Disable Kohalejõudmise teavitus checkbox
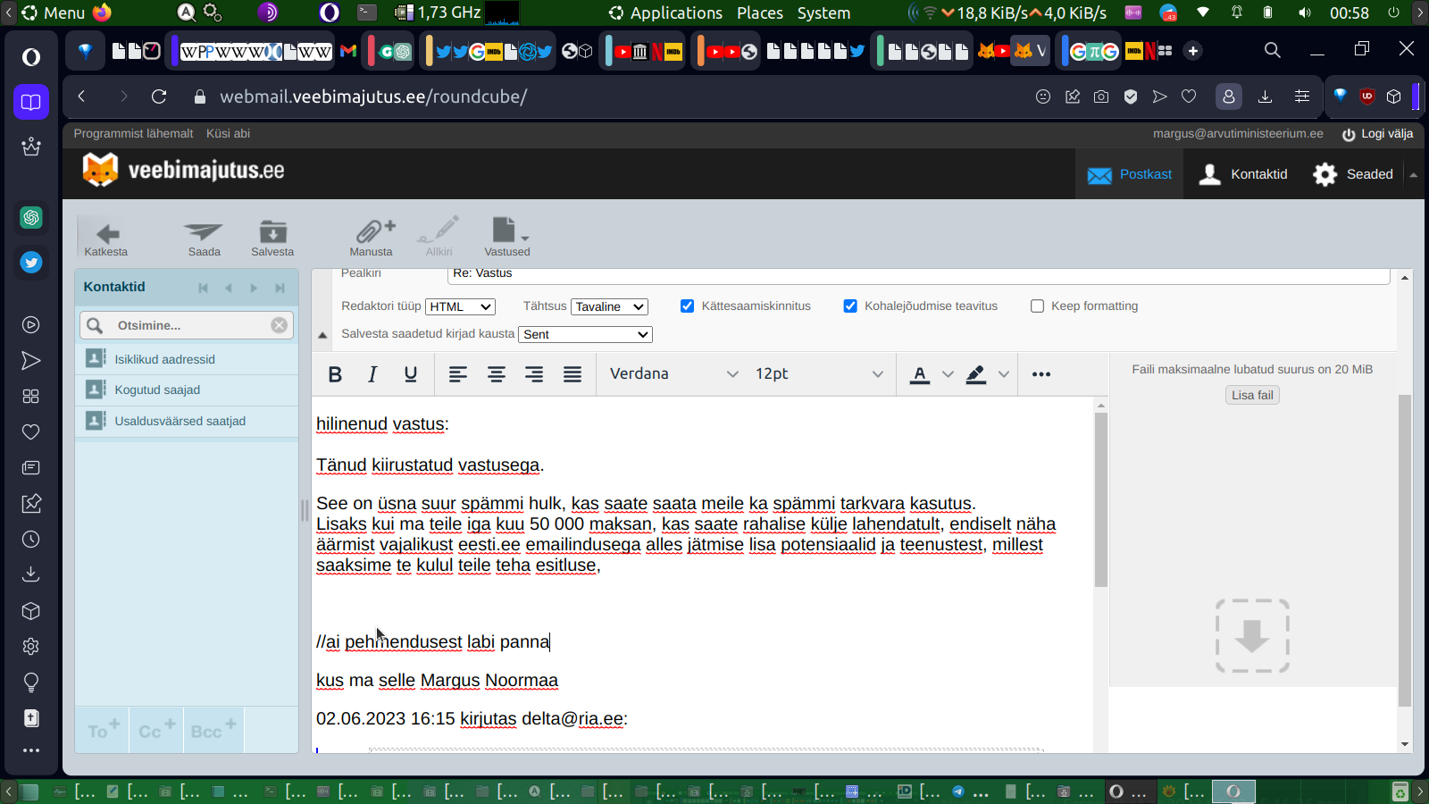This screenshot has width=1429, height=804. pos(850,306)
